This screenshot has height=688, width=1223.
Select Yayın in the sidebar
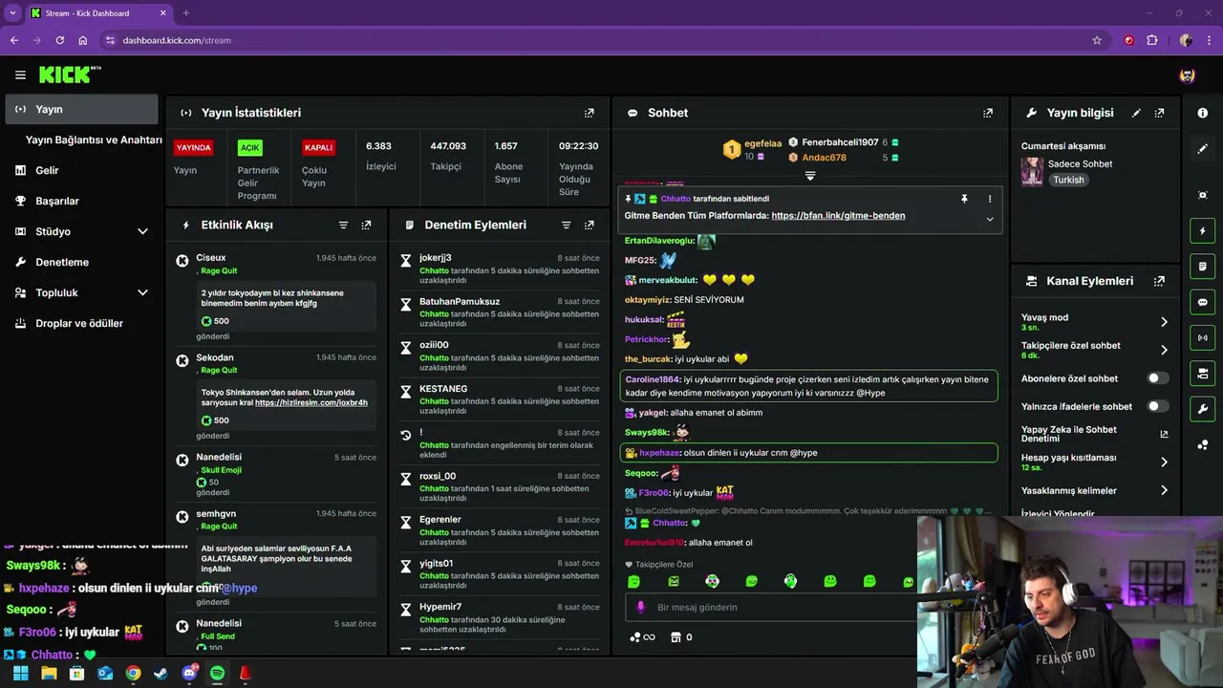[81, 109]
